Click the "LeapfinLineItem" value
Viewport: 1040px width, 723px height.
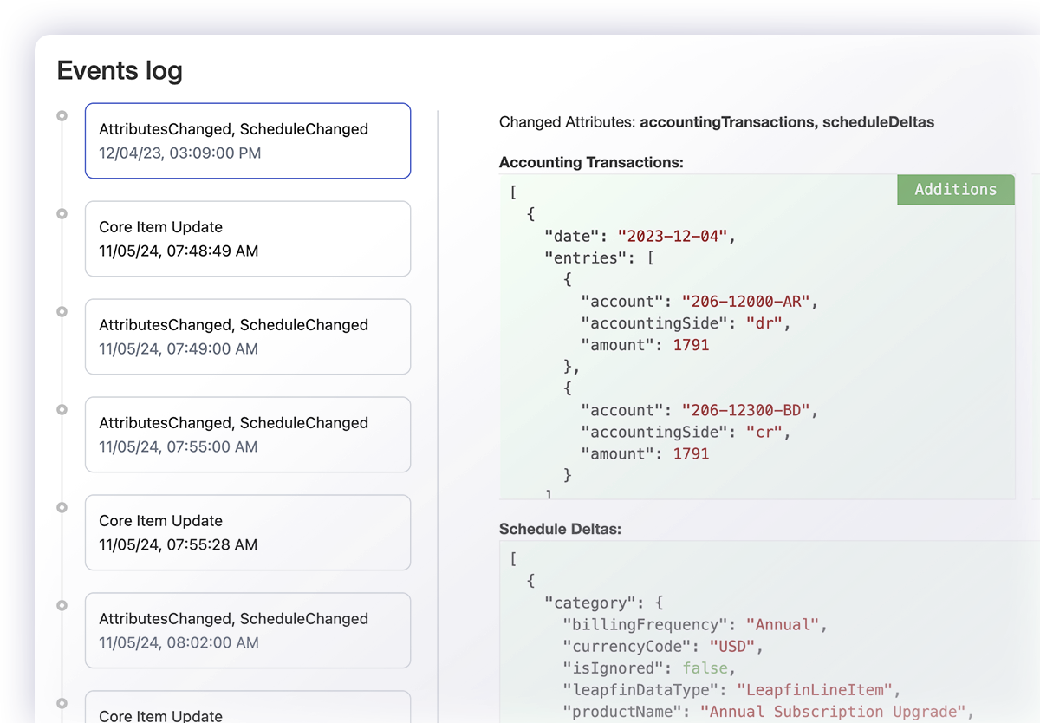click(x=814, y=690)
